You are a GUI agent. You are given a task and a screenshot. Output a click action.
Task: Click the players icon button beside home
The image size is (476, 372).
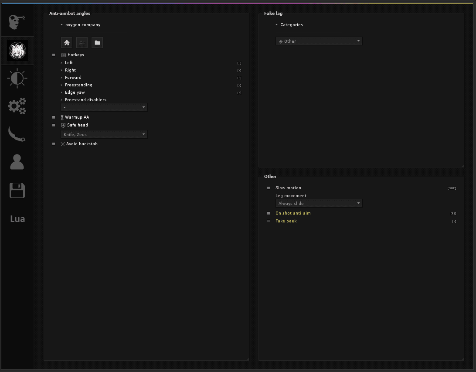[82, 42]
